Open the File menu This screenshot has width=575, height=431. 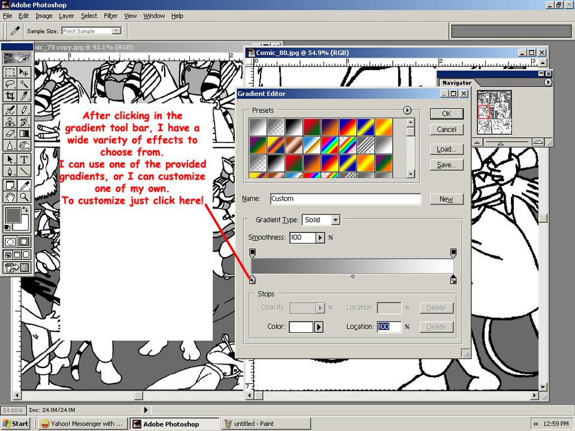pyautogui.click(x=7, y=16)
